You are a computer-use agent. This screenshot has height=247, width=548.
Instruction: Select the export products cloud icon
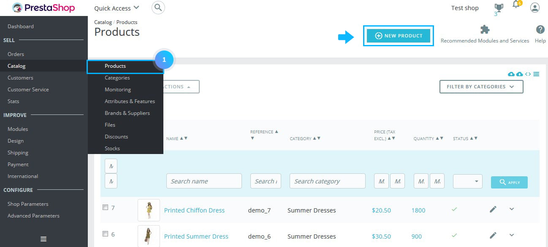(x=519, y=74)
